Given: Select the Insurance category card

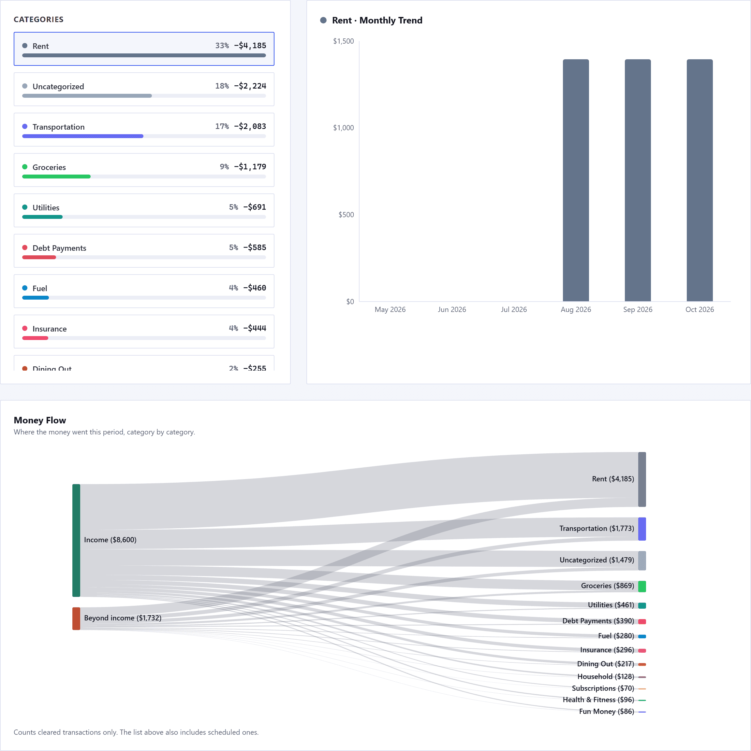Looking at the screenshot, I should 144,332.
